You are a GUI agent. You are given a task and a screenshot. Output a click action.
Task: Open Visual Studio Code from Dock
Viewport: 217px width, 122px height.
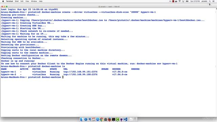(125, 119)
